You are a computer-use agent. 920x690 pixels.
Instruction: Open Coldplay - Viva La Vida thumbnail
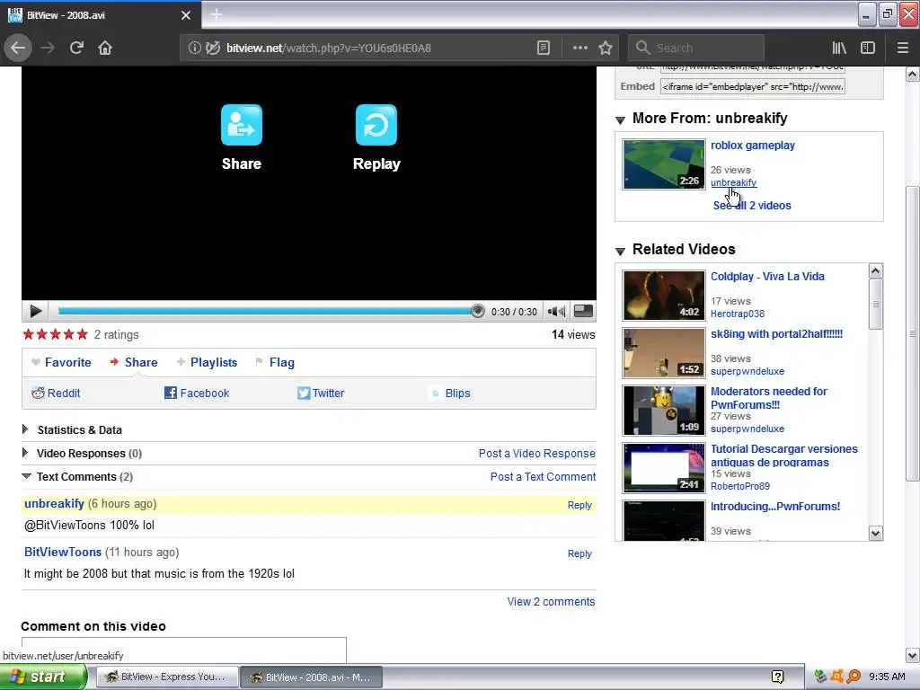click(x=664, y=295)
